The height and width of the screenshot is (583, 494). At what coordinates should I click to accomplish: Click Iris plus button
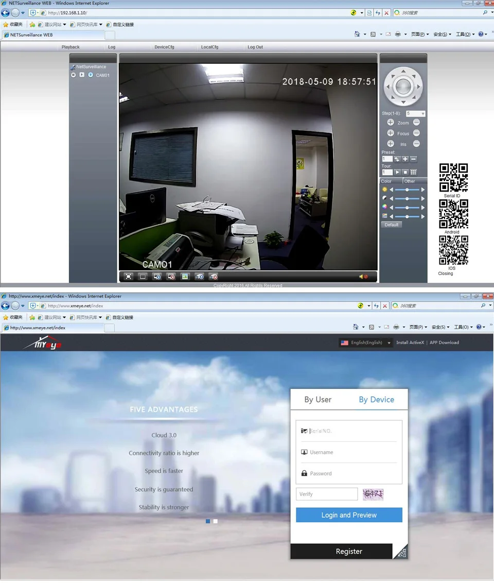pos(391,144)
